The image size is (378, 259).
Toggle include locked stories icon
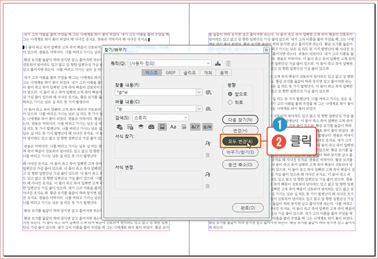pos(130,127)
